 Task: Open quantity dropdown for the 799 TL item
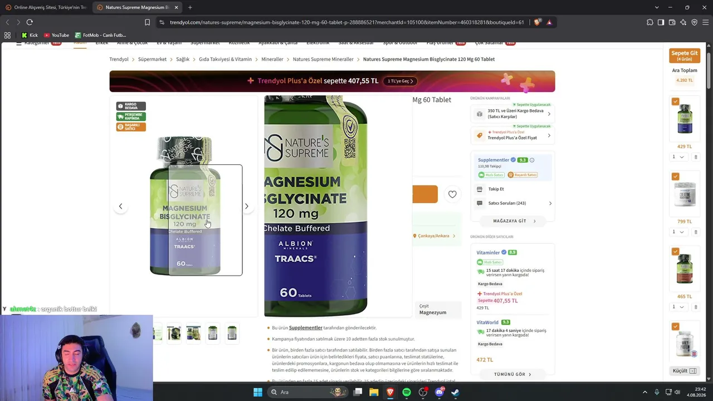point(678,232)
